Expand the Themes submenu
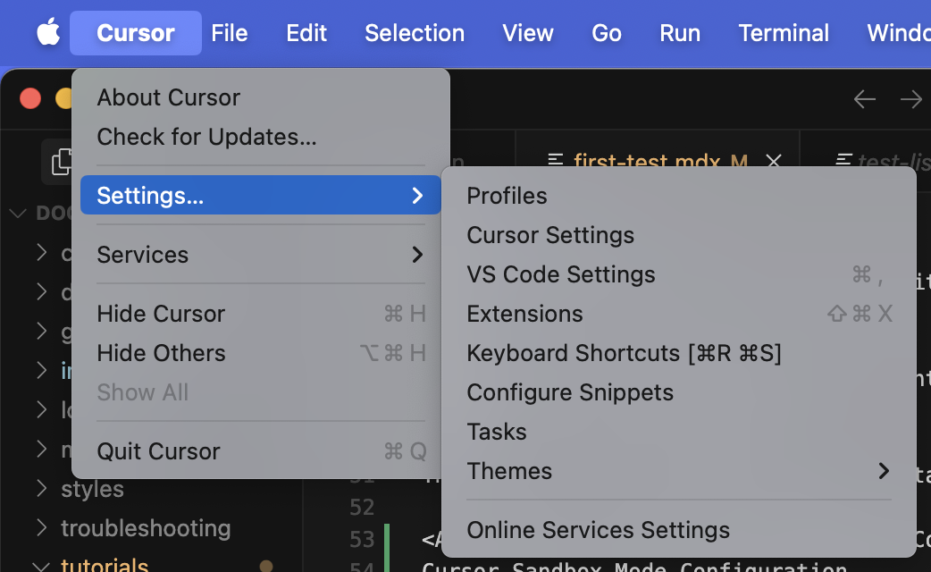Image resolution: width=931 pixels, height=572 pixels. tap(679, 471)
